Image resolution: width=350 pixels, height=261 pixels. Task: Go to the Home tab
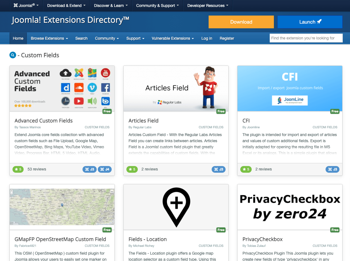[x=18, y=38]
